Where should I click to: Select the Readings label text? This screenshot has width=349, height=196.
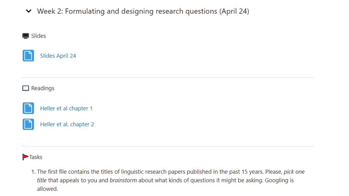tap(43, 88)
